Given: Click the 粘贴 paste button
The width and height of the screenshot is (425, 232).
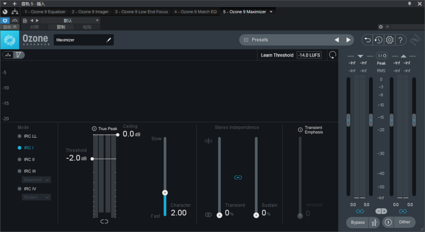Looking at the screenshot, I should (87, 27).
